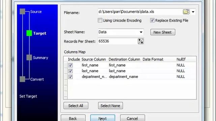Click NULL value in last_name row
The width and height of the screenshot is (216, 121).
point(181,71)
